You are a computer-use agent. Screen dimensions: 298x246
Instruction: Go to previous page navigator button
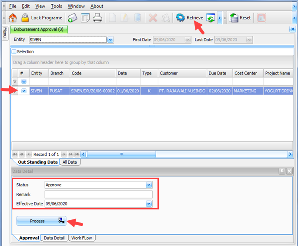22,154
